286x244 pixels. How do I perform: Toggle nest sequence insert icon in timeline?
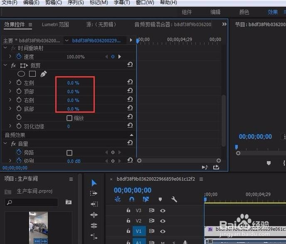point(118,199)
